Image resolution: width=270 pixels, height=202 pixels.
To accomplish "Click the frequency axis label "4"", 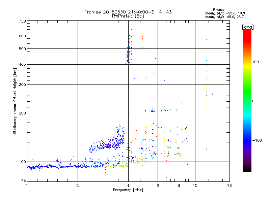I will 128,186.
